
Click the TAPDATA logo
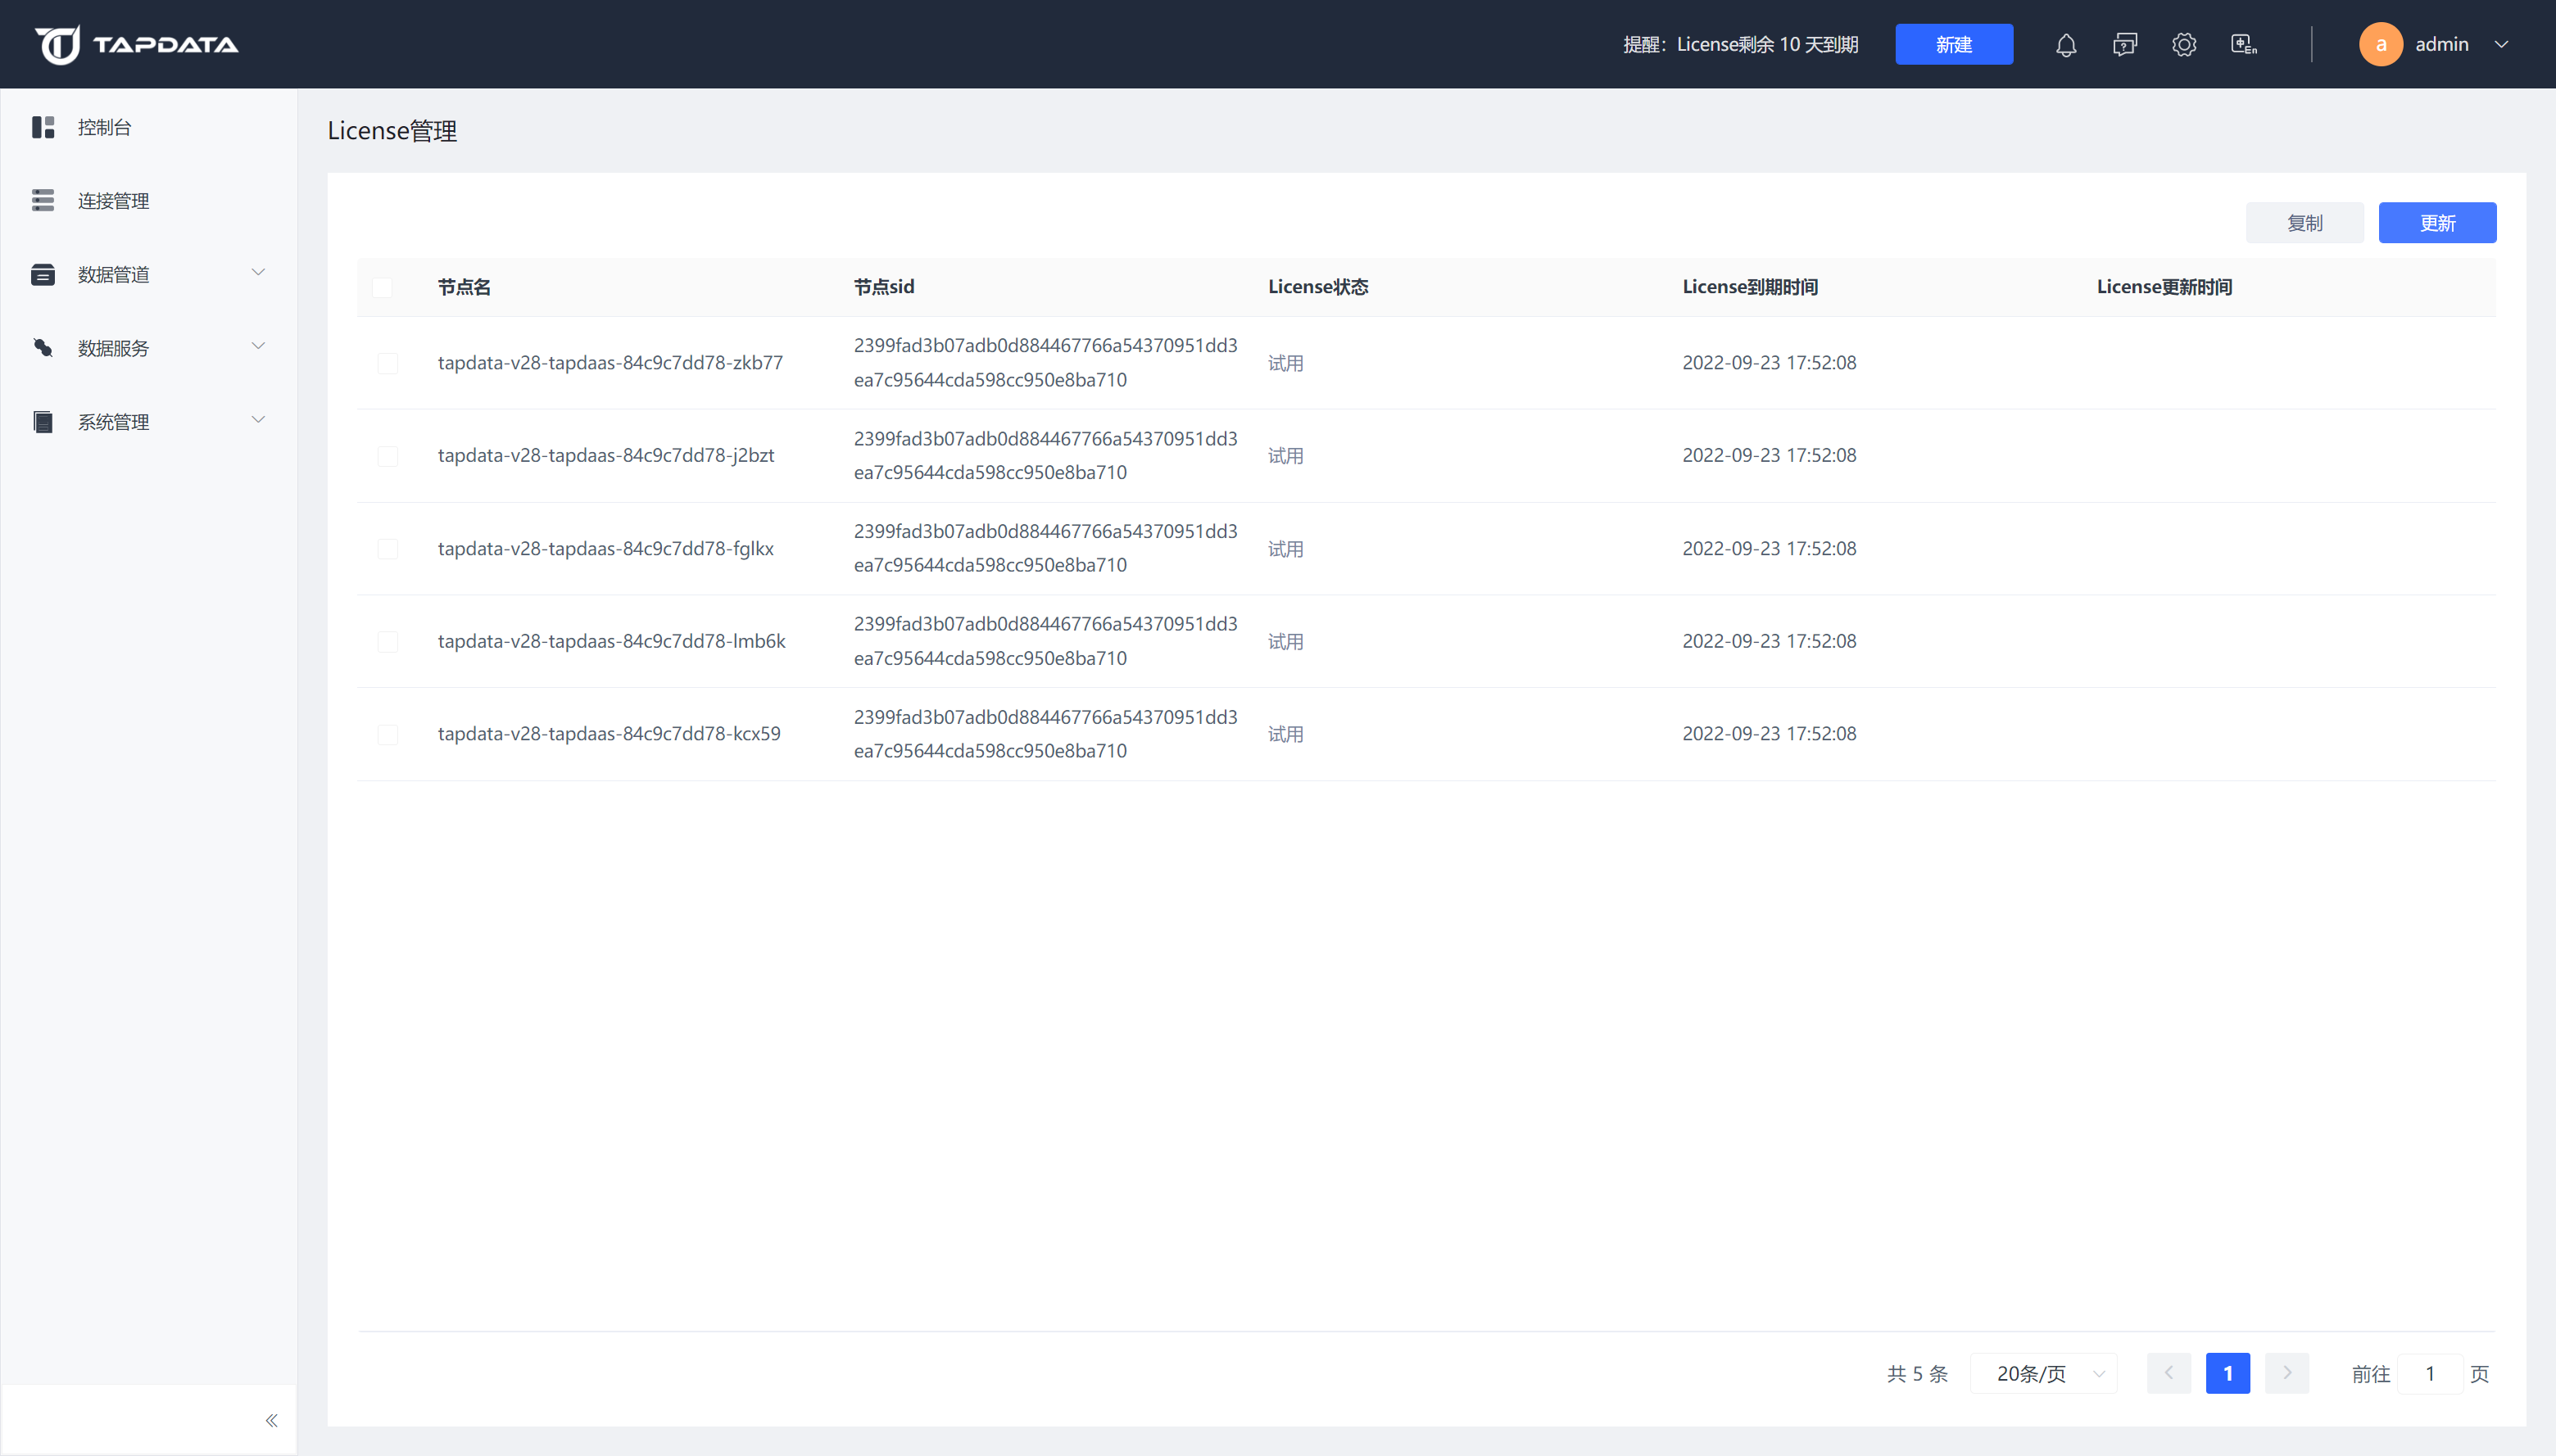(x=137, y=45)
